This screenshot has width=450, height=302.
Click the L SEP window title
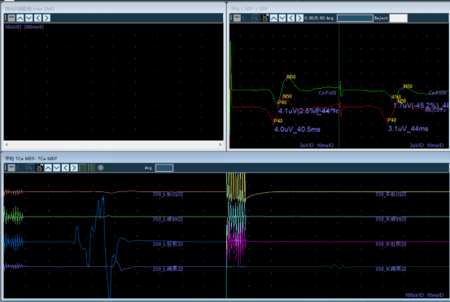click(x=249, y=9)
